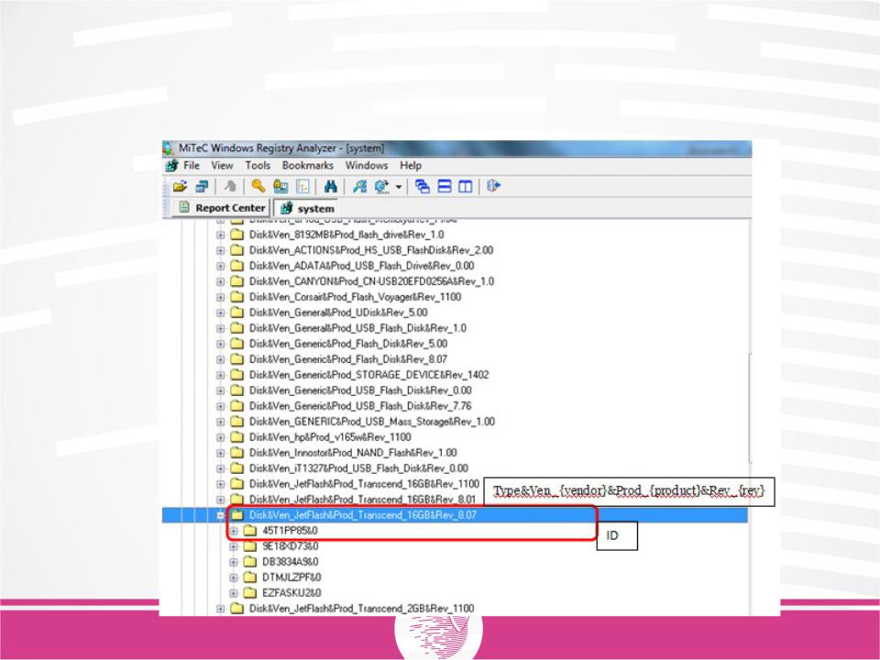The width and height of the screenshot is (880, 660).
Task: Select General USB_Flash_Disk Rev_1.0 key
Action: [358, 328]
